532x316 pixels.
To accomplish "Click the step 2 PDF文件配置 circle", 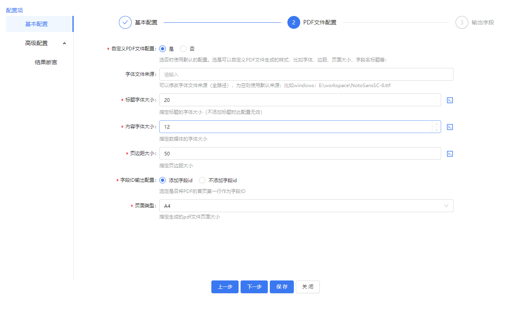I will tap(294, 22).
